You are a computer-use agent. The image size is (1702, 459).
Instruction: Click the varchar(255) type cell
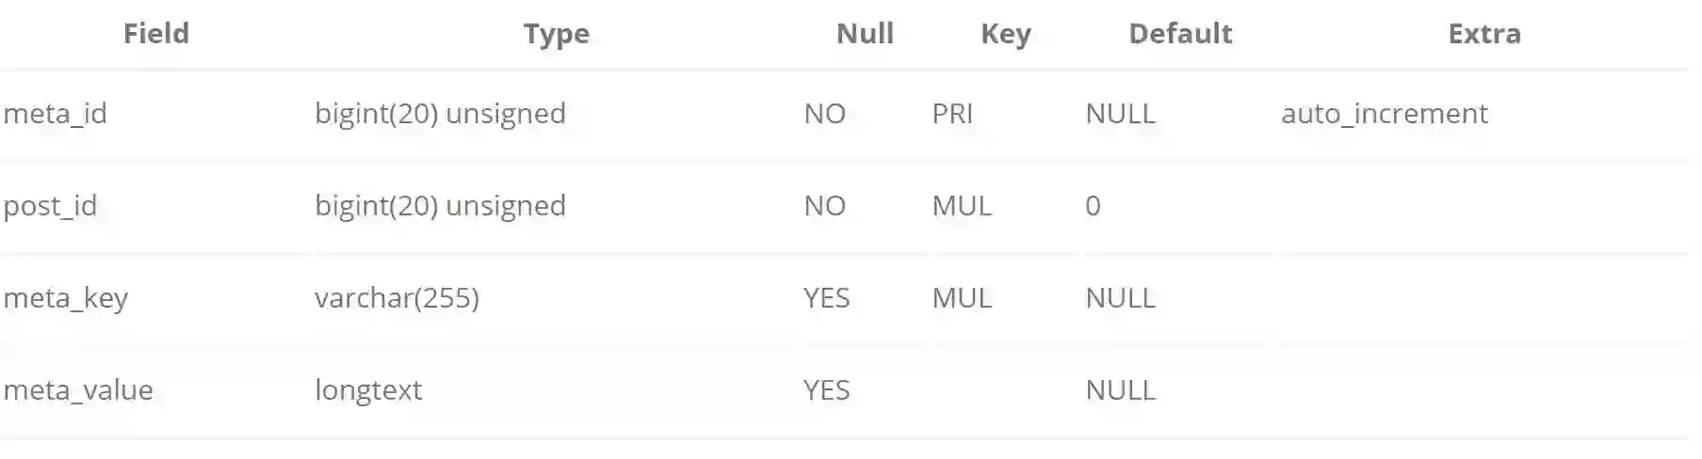(397, 298)
